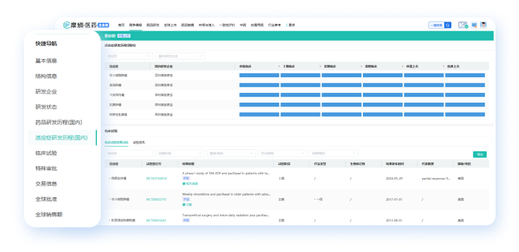Open 合理用药 navigation item
Image resolution: width=519 pixels, height=252 pixels.
[x=257, y=25]
